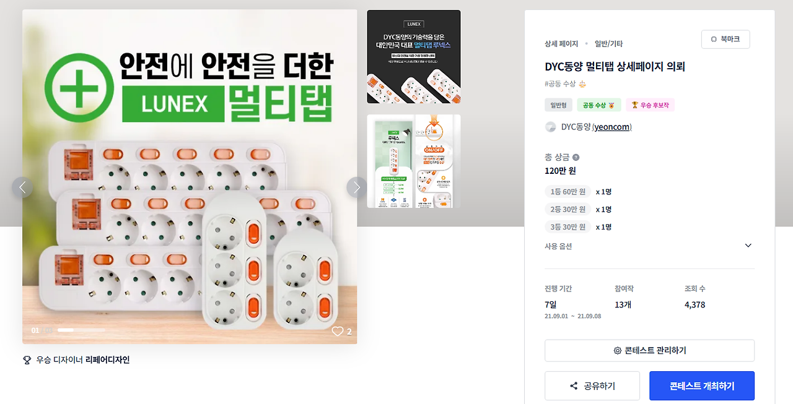Image resolution: width=793 pixels, height=404 pixels.
Task: Click the trophy icon beside 우승 디자이너
Action: [x=27, y=359]
